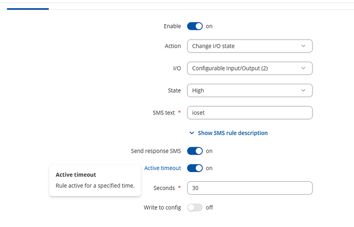Disable the Send response SMS switch
The height and width of the screenshot is (227, 354).
(195, 151)
